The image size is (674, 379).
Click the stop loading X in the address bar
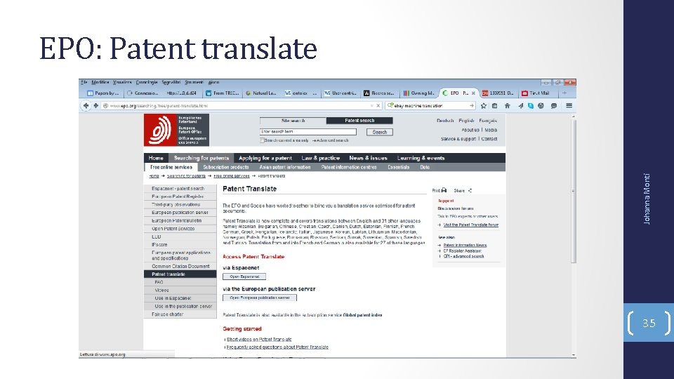[378, 106]
